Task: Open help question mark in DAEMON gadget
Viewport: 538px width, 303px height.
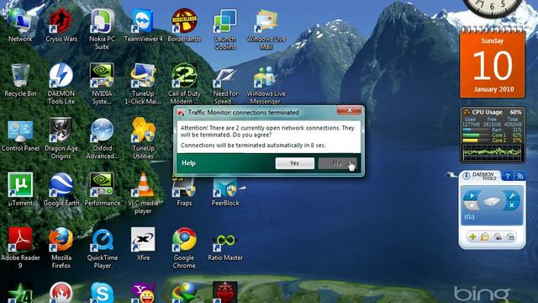Action: (508, 176)
